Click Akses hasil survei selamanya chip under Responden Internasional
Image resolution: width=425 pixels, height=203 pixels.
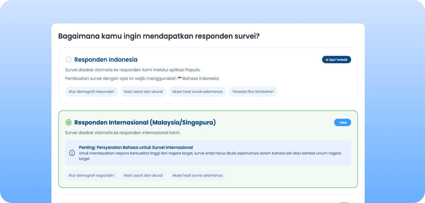pos(197,176)
